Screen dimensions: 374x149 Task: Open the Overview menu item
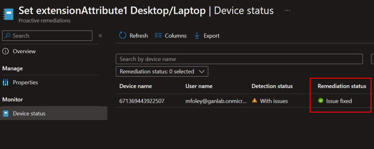pyautogui.click(x=24, y=51)
